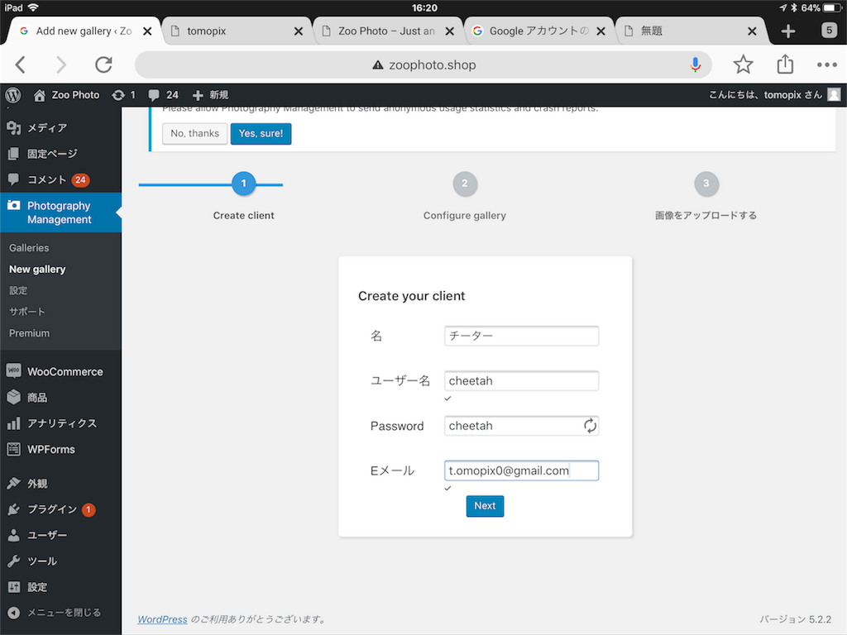847x635 pixels.
Task: Switch to tomopix browser tab
Action: 237,31
